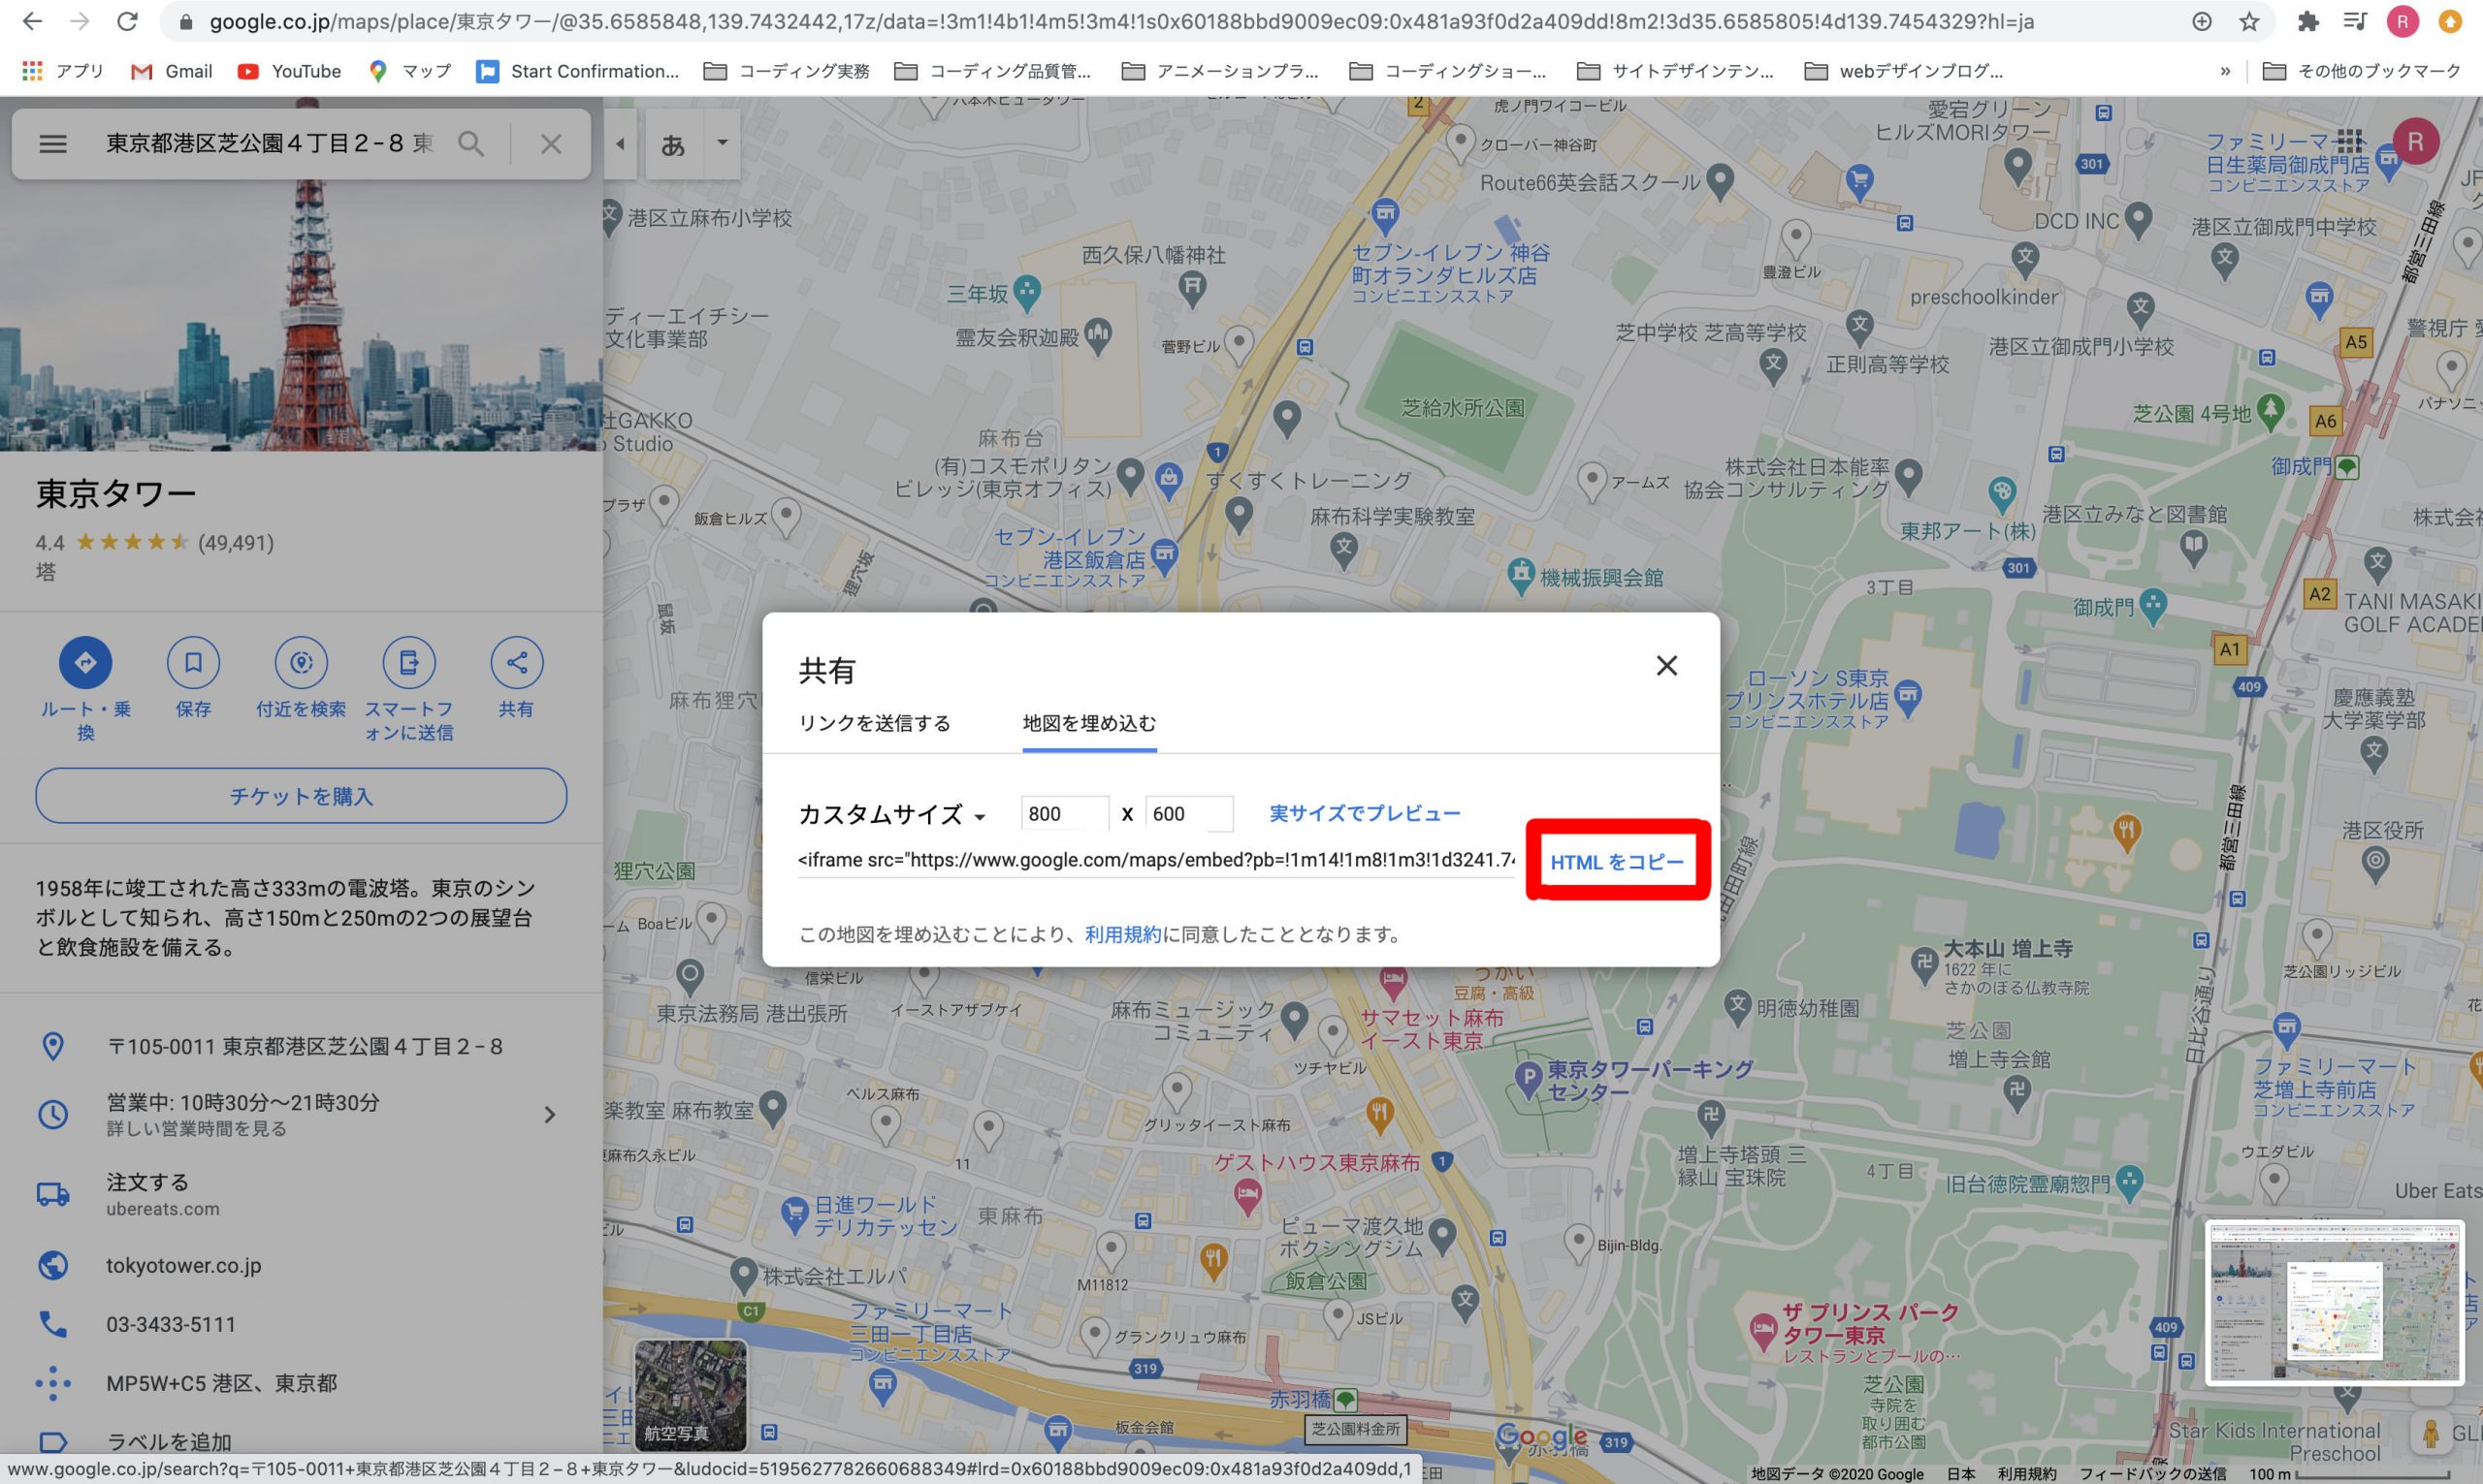Open the hamburger menu in search box
Viewport: 2483px width, 1484px height.
(53, 144)
